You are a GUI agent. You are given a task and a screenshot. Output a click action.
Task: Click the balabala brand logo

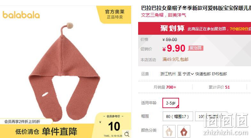point(21,15)
